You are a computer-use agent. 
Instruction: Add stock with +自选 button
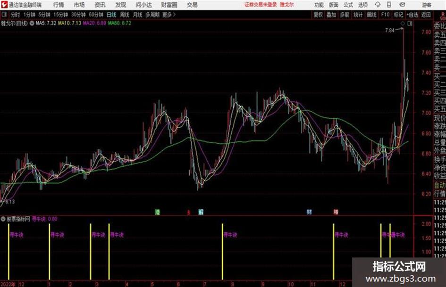point(412,15)
